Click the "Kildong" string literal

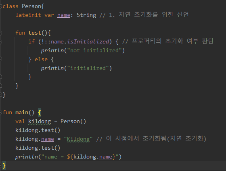point(78,139)
